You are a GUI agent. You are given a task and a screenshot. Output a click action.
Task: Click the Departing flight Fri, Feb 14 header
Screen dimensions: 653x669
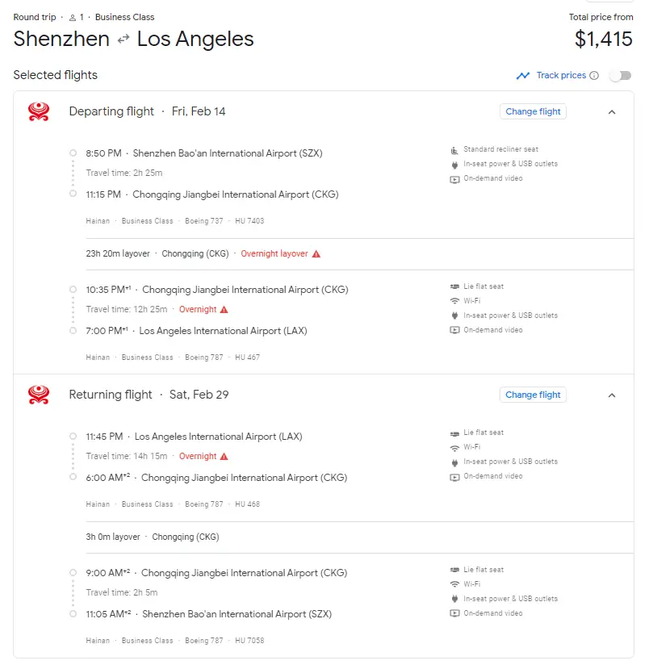[x=147, y=111]
